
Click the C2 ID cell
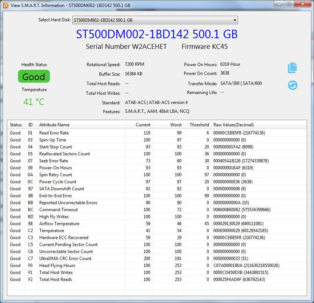30,231
